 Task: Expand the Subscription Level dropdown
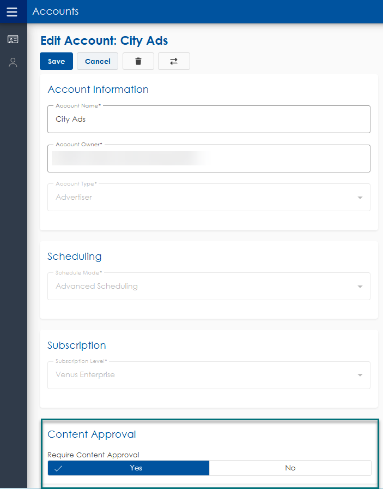point(360,375)
